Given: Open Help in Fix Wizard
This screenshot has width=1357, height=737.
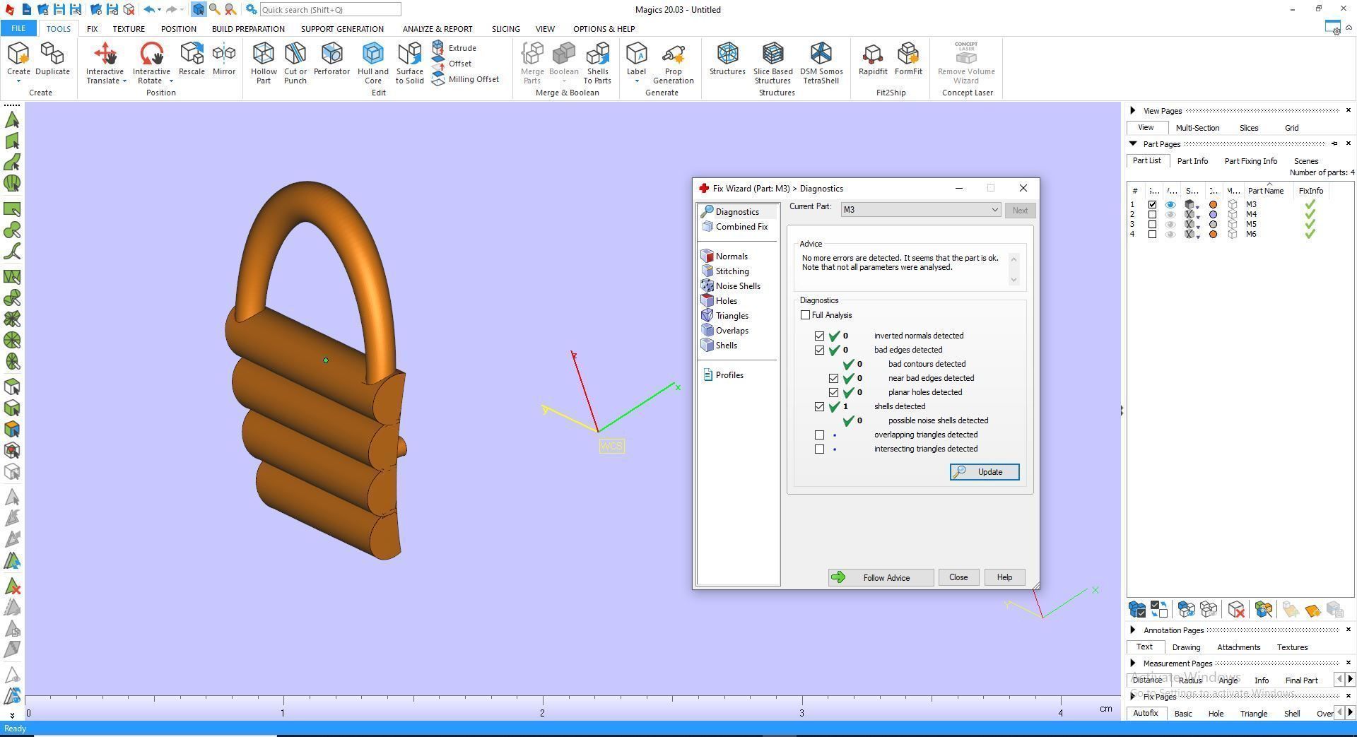Looking at the screenshot, I should 1004,577.
